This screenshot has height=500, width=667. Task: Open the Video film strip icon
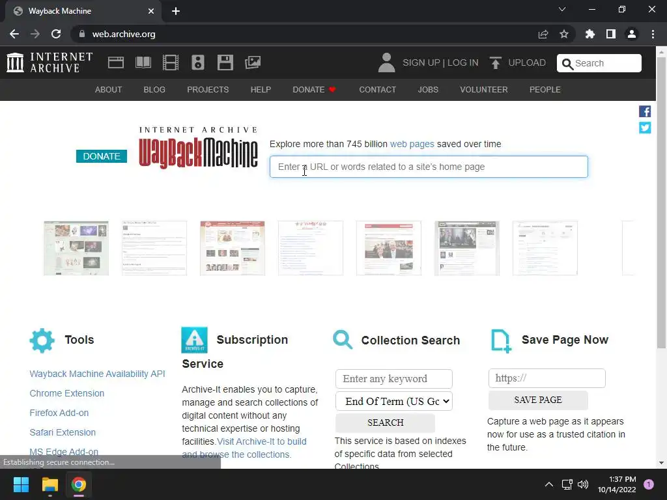(x=171, y=62)
